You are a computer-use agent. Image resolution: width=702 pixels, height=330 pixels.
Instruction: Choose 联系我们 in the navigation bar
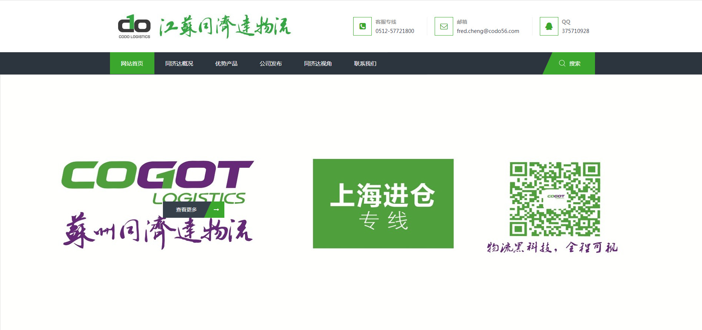pyautogui.click(x=365, y=63)
